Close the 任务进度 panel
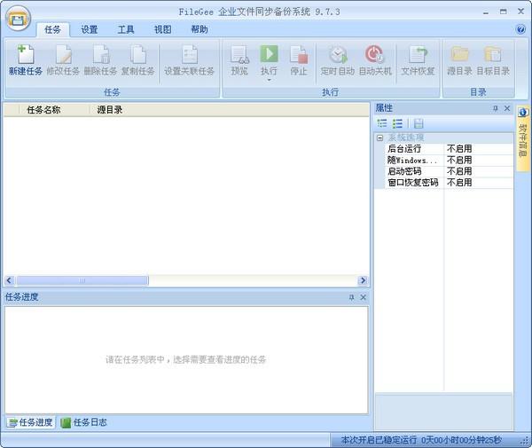 click(x=363, y=297)
